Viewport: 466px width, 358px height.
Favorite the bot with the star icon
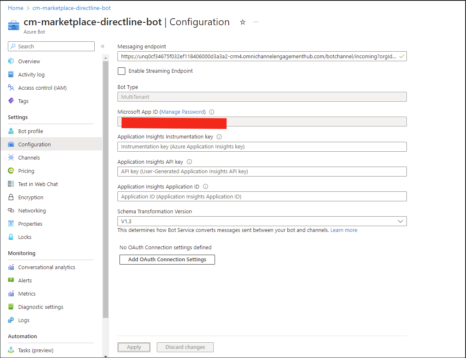(243, 22)
